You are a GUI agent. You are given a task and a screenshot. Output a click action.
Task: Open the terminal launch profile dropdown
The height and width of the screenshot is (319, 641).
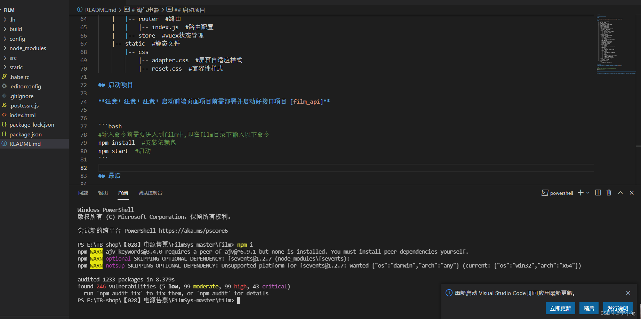point(588,193)
